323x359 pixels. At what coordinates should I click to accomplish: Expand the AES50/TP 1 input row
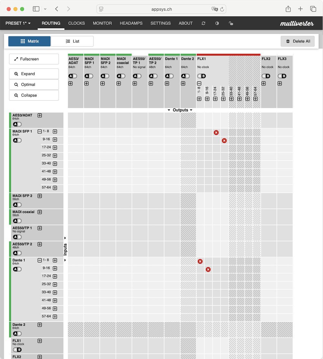click(x=40, y=228)
